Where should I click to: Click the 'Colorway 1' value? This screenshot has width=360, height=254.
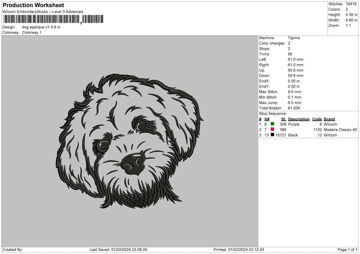(x=32, y=32)
